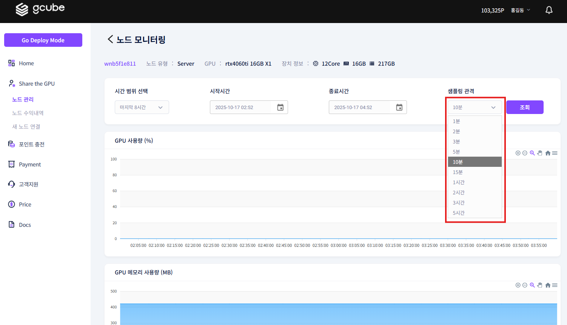This screenshot has height=325, width=567.
Task: Zoom in on the GPU usage chart
Action: (518, 153)
